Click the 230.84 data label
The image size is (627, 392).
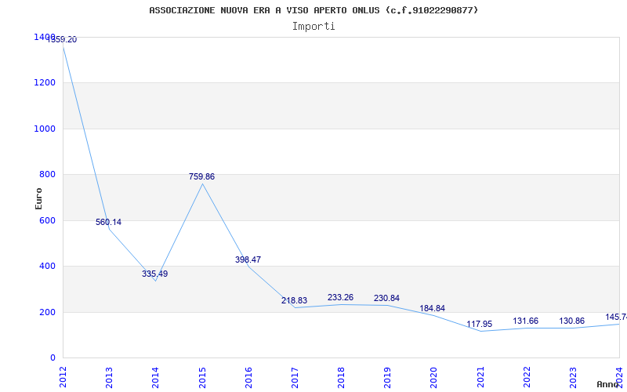386,298
